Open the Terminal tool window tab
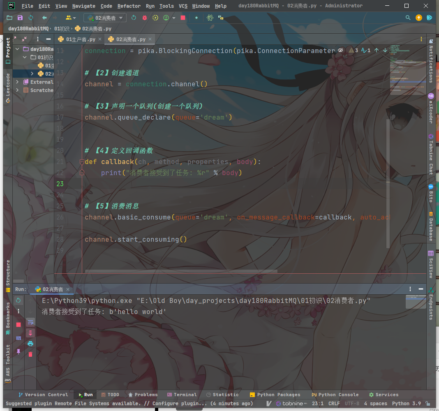Image resolution: width=439 pixels, height=411 pixels. [x=182, y=395]
